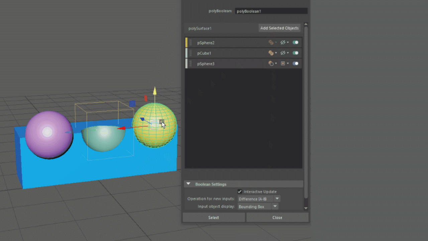Click the yellow color tag of pSphere2
The image size is (428, 241).
tap(186, 43)
